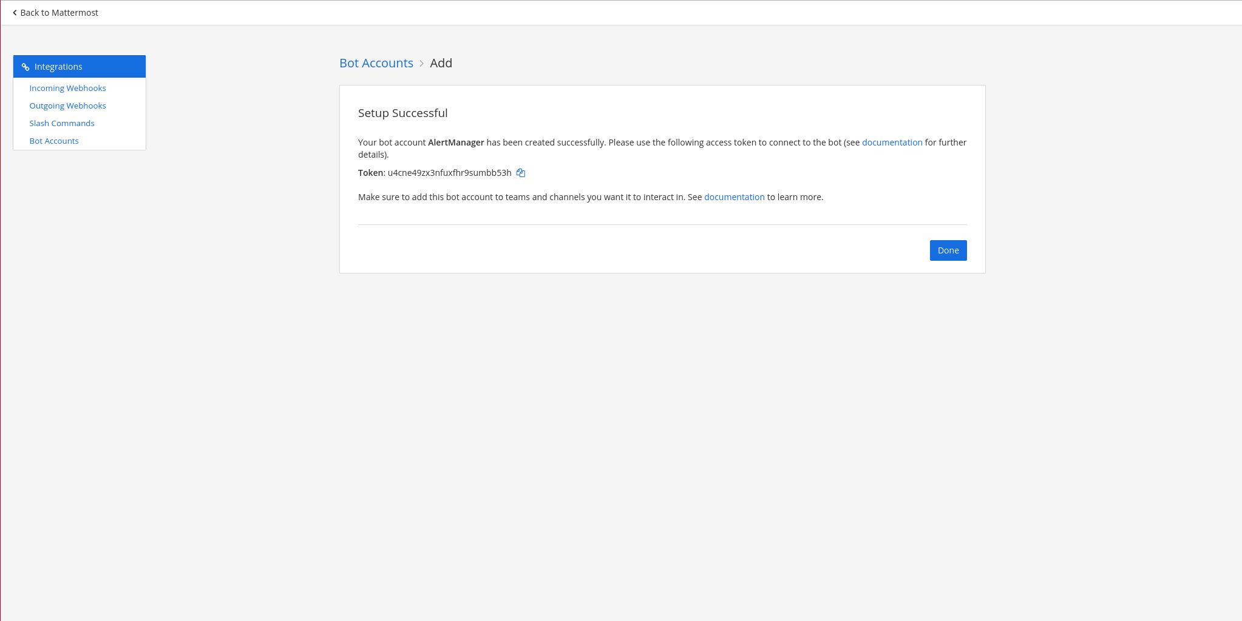This screenshot has width=1242, height=621.
Task: Click the 'Make sure to add this bot' sentence
Action: click(522, 197)
